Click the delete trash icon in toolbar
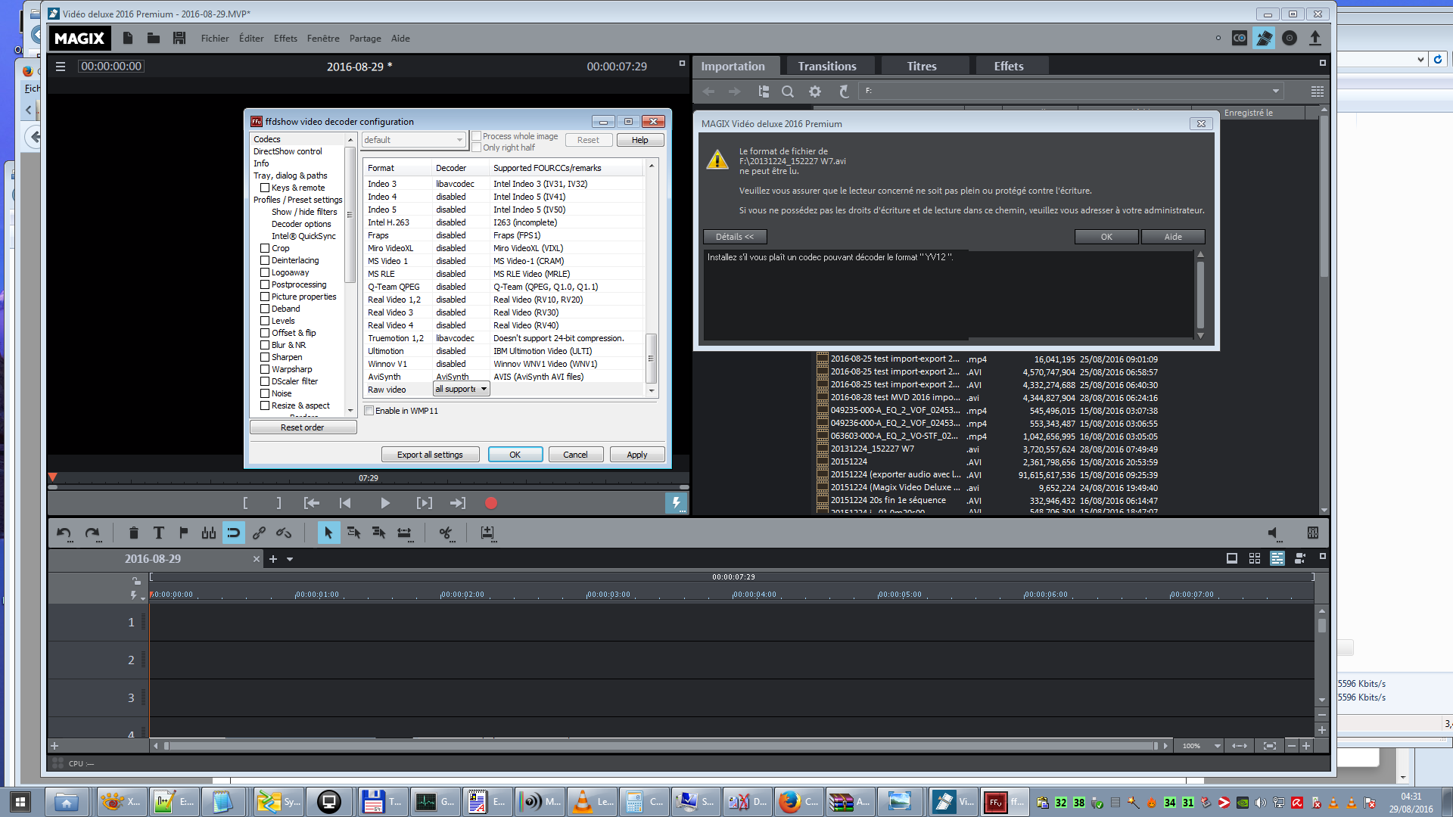The width and height of the screenshot is (1453, 817). pyautogui.click(x=134, y=533)
